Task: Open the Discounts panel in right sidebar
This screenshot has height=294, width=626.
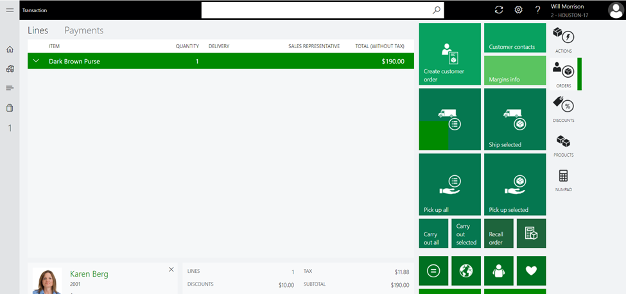Action: [563, 108]
